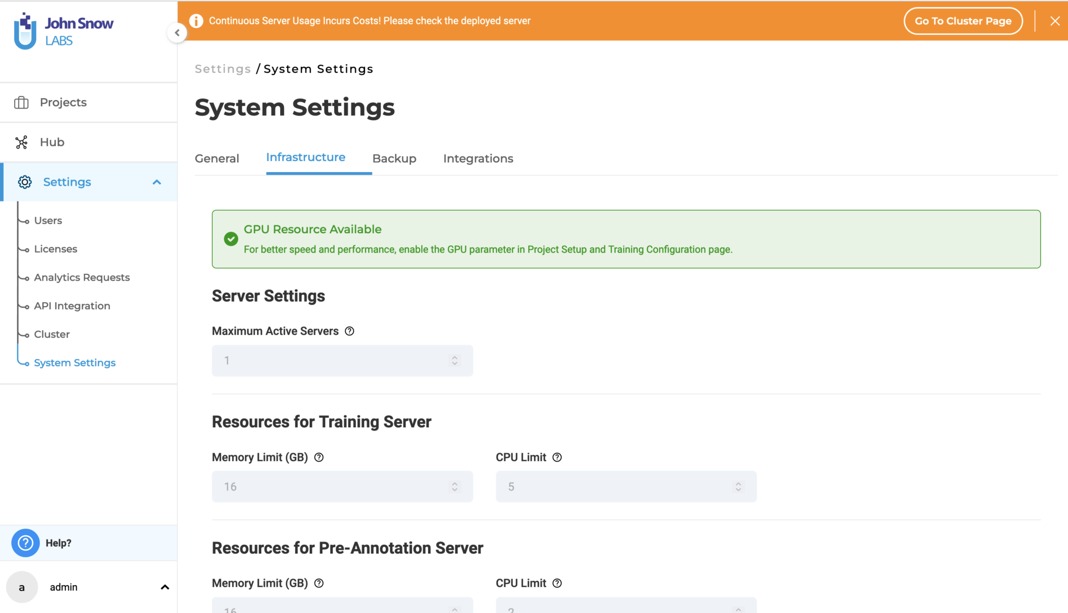Click the John Snow Labs logo
This screenshot has width=1068, height=613.
pos(63,31)
